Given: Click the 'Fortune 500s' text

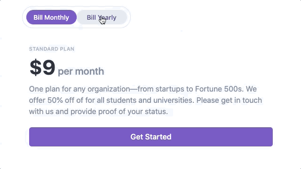Looking at the screenshot, I should click(x=219, y=89).
